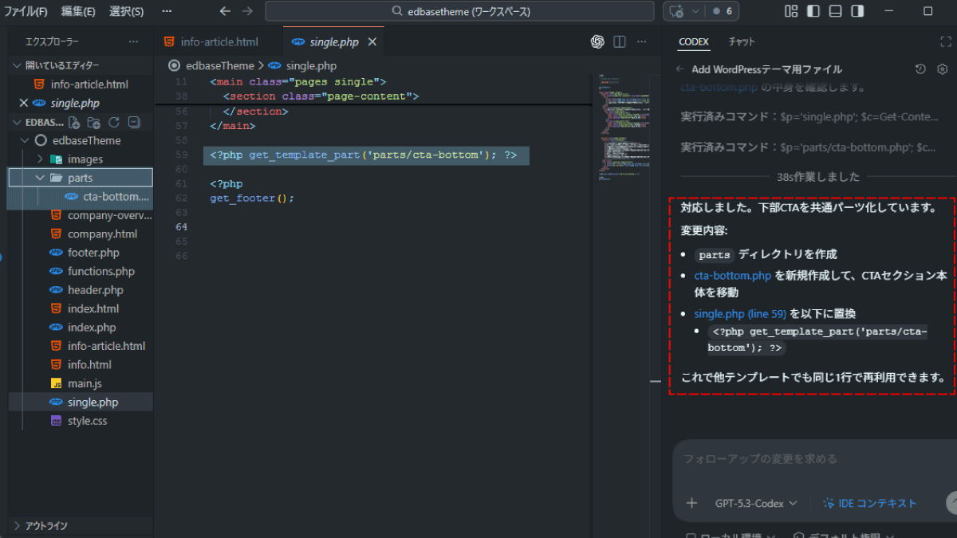
Task: Open the GPT-5.3-Codex model dropdown
Action: tap(755, 503)
